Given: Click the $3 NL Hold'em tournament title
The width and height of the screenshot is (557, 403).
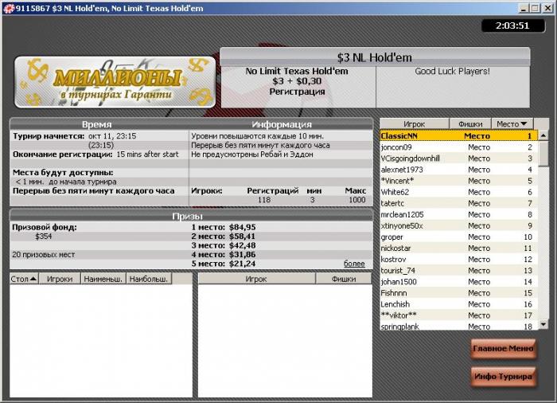Looking at the screenshot, I should (x=375, y=57).
